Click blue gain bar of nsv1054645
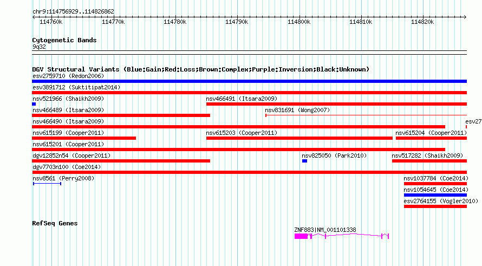482x266 pixels. pyautogui.click(x=435, y=195)
